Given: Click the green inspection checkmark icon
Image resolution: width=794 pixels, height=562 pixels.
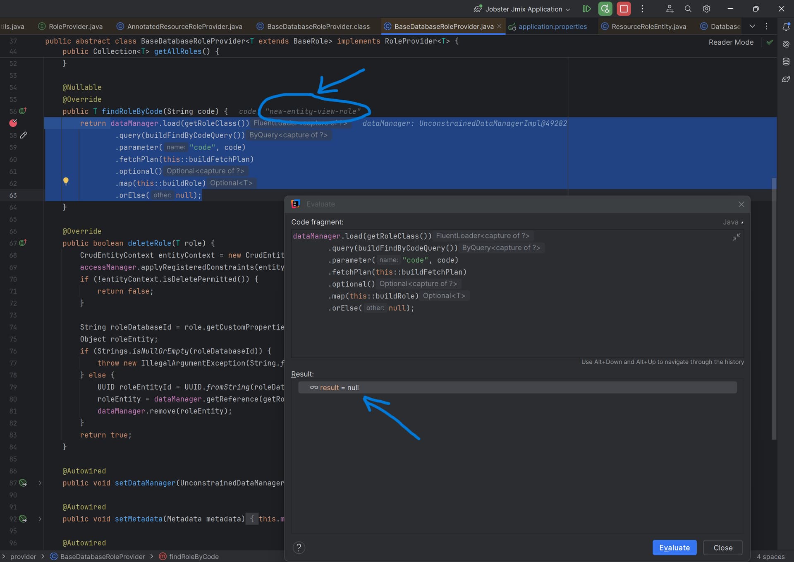Looking at the screenshot, I should tap(770, 42).
